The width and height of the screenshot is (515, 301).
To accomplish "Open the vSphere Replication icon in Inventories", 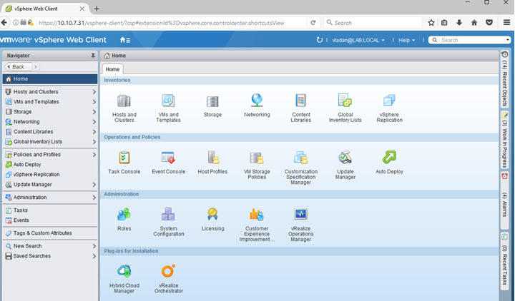I will coord(389,101).
